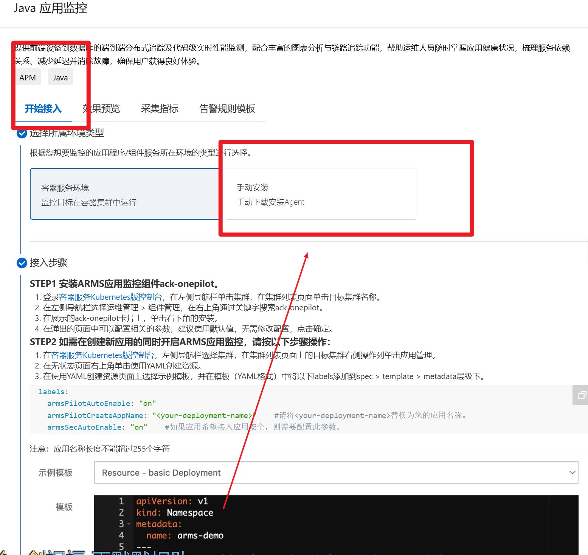Click the STEP2 heading text
The image size is (588, 555).
[x=180, y=342]
